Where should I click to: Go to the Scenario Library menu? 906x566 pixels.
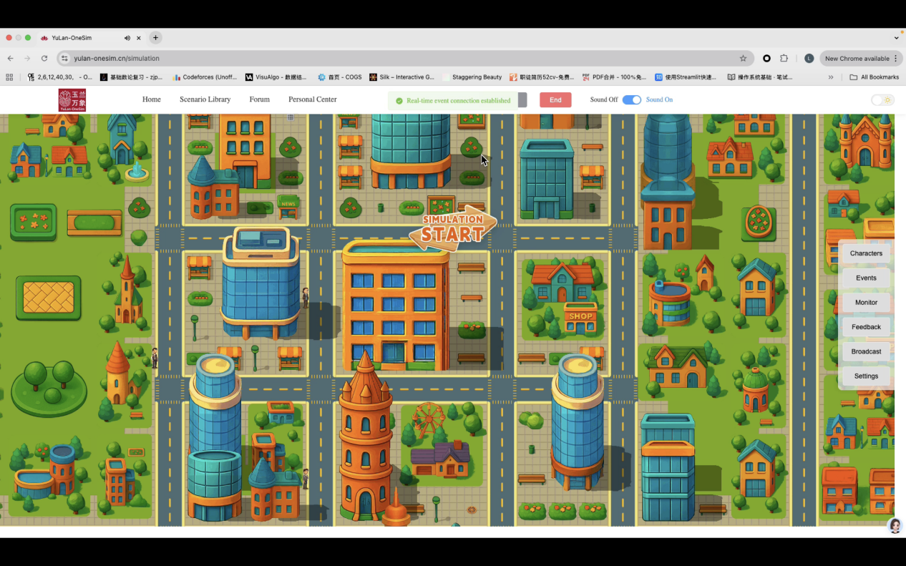point(205,99)
